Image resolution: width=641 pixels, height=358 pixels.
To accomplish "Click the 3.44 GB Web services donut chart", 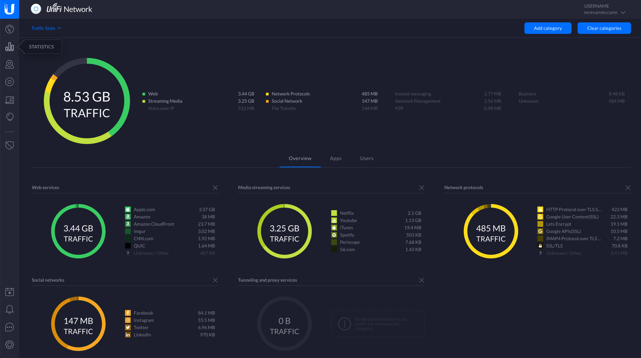I will pos(78,231).
